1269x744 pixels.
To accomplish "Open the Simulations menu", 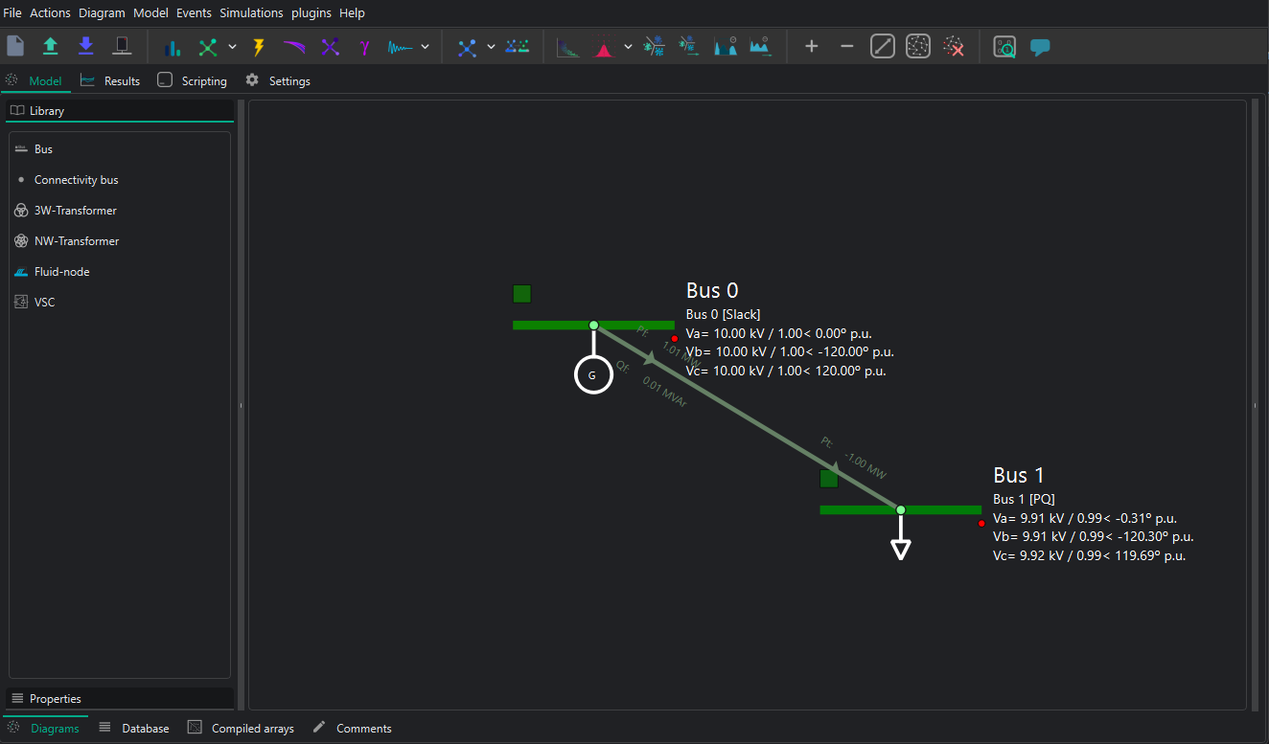I will point(251,12).
